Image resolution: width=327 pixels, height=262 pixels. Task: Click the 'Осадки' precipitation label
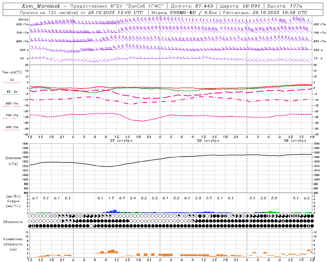(13, 201)
